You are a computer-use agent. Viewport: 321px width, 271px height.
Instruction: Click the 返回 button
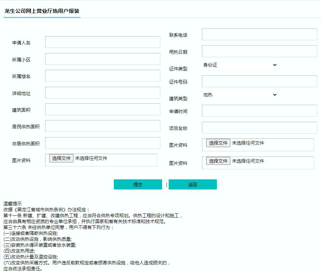point(193,185)
